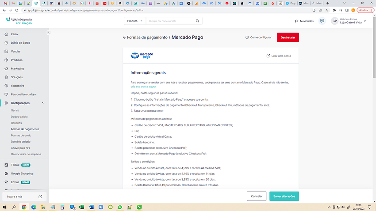This screenshot has height=211, width=376.
Task: Click the browser address bar
Action: [165, 10]
